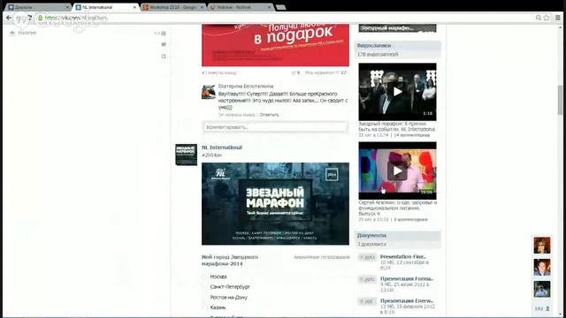Close the Диалоги tab
This screenshot has width=566, height=318.
[67, 7]
